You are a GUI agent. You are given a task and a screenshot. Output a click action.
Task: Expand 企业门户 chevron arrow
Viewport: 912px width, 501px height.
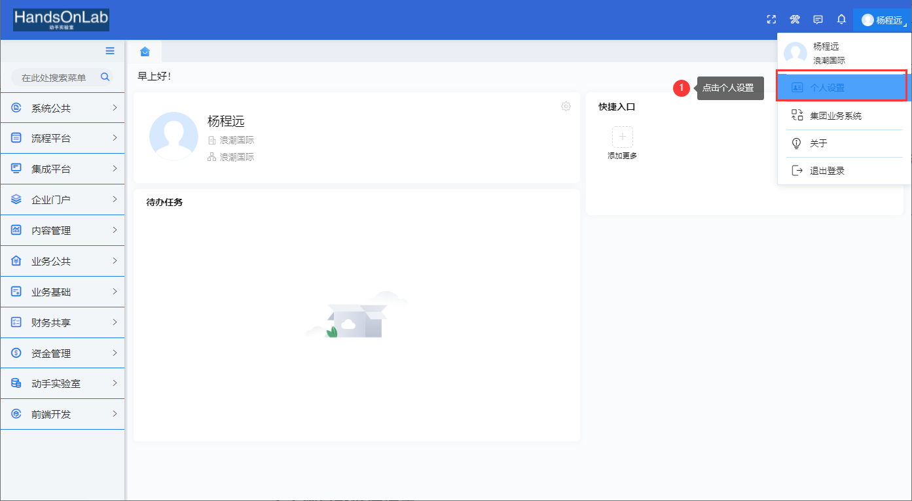pos(115,199)
